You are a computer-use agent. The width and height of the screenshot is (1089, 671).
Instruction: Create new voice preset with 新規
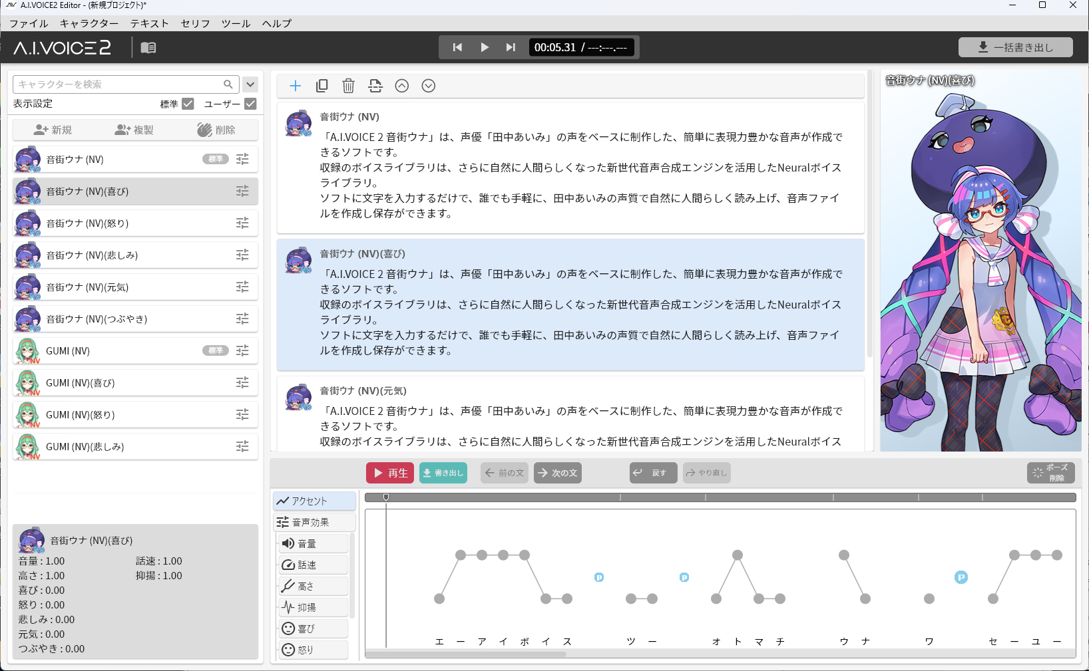click(53, 130)
